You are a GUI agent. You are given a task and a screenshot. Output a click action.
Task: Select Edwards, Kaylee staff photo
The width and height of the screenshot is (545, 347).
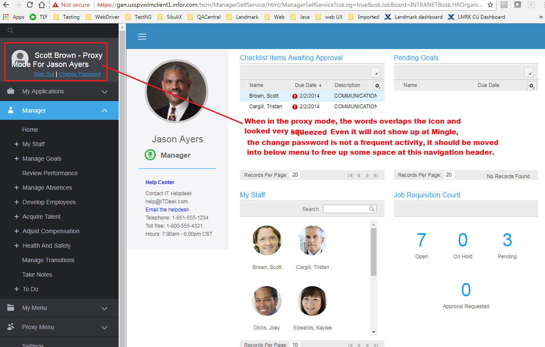pos(312,301)
